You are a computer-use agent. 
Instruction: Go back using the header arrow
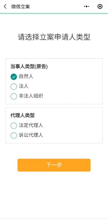[5, 7]
